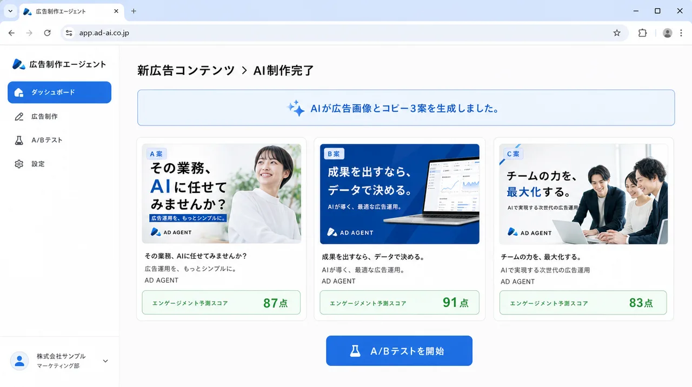
Task: Click the gear icon beside 設定
Action: click(x=19, y=164)
